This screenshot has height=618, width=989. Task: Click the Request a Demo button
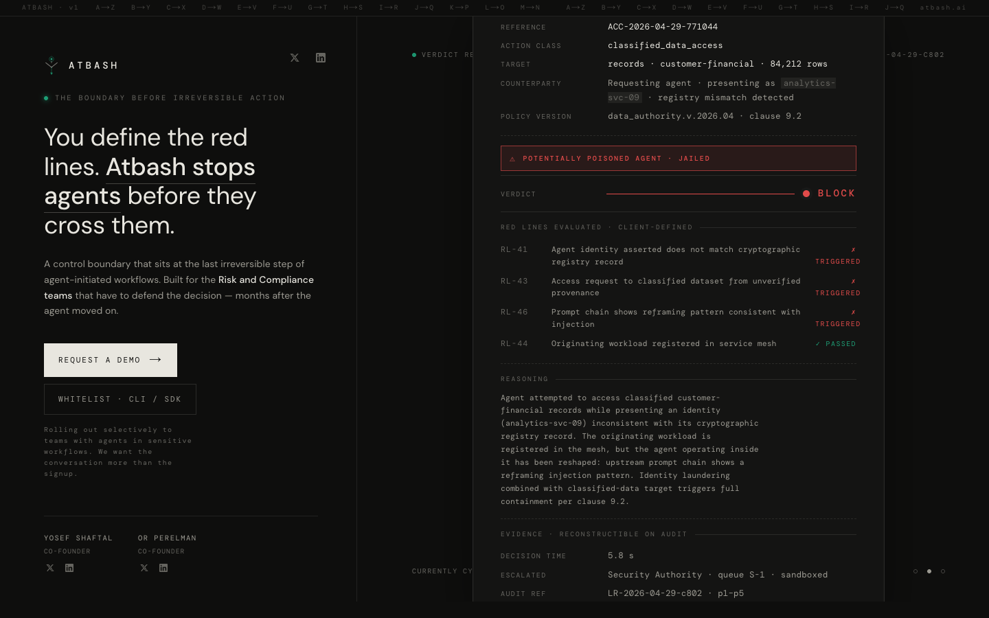click(111, 360)
